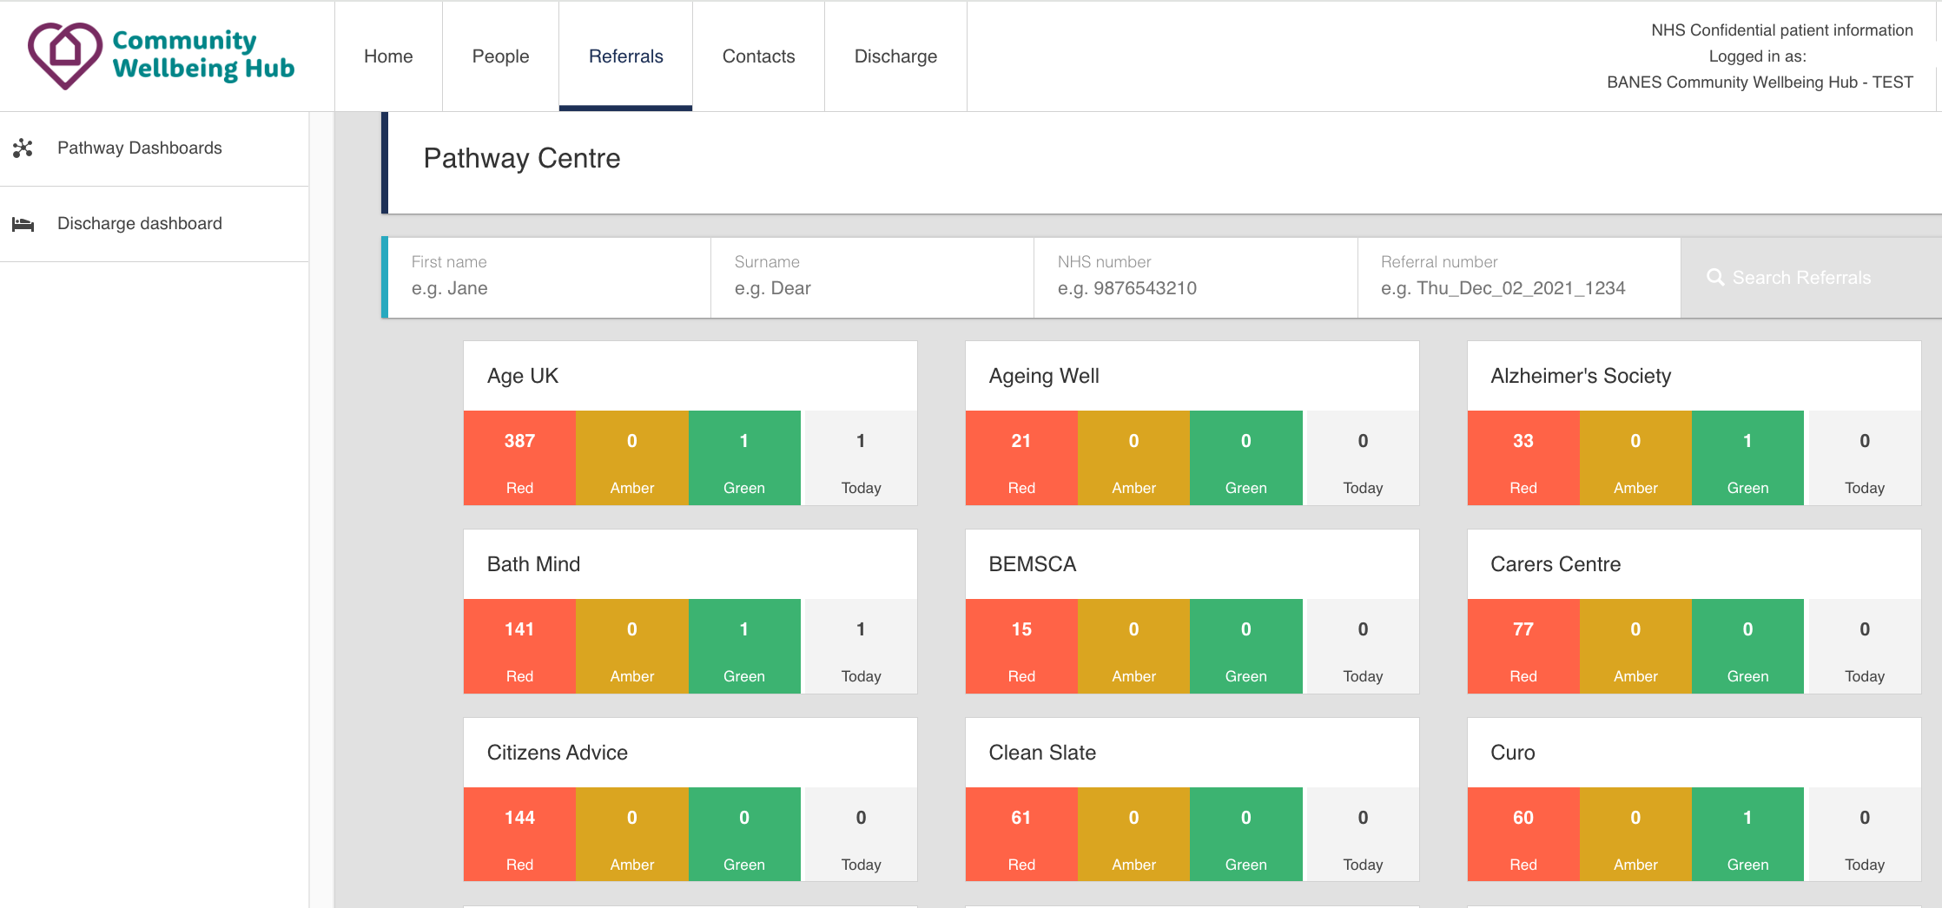
Task: Click the Community Wellbeing Hub heart logo
Action: [65, 55]
